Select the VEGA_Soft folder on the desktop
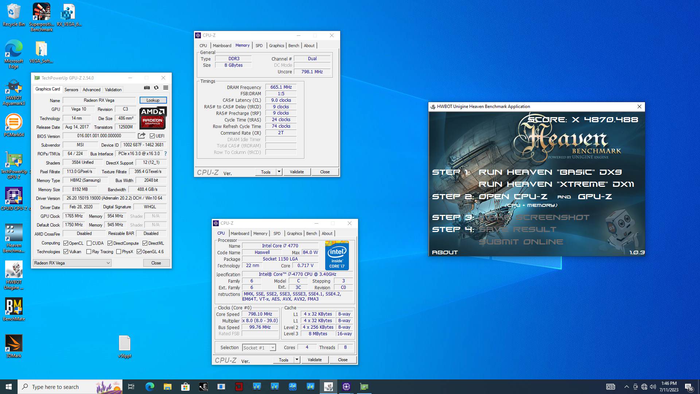 point(41,52)
